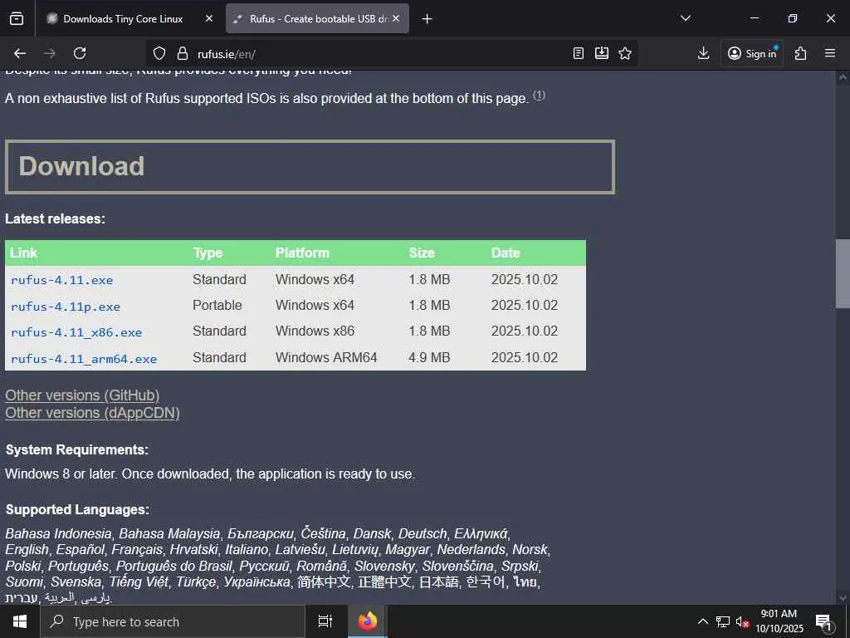Viewport: 850px width, 638px height.
Task: Click the muted volume tray icon
Action: (x=742, y=621)
